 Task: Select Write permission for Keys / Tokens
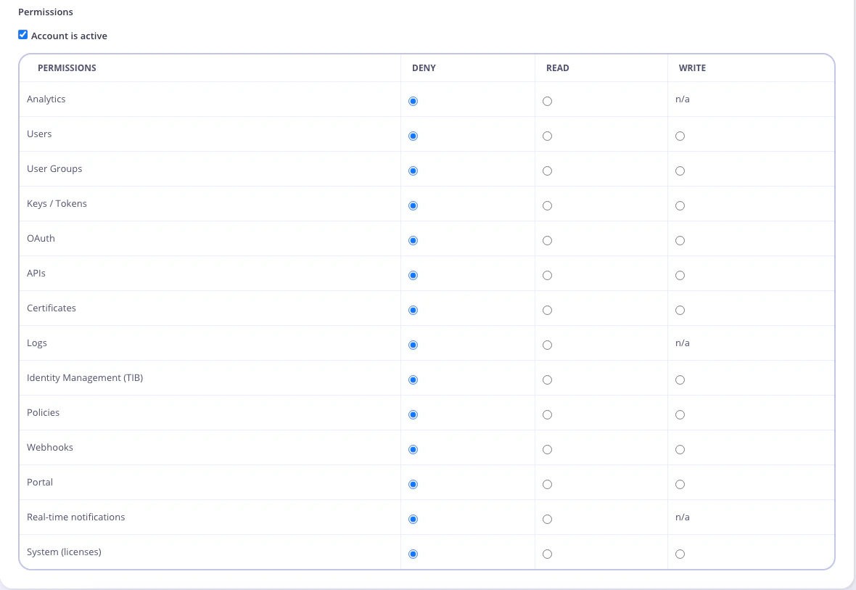(x=680, y=205)
